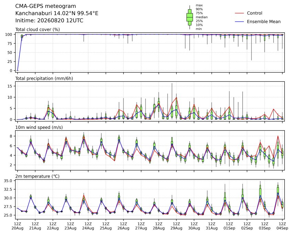Screen dimensions: 292x234
Task: Click the '12Z 25Aug' x-axis label
Action: click(106, 226)
